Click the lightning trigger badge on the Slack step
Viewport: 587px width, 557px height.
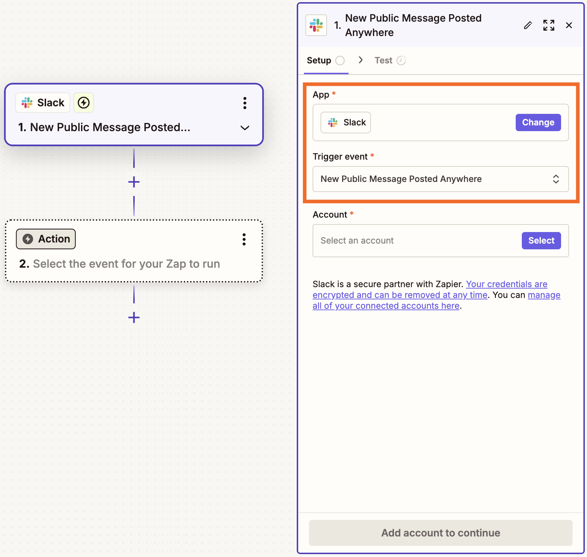click(83, 103)
